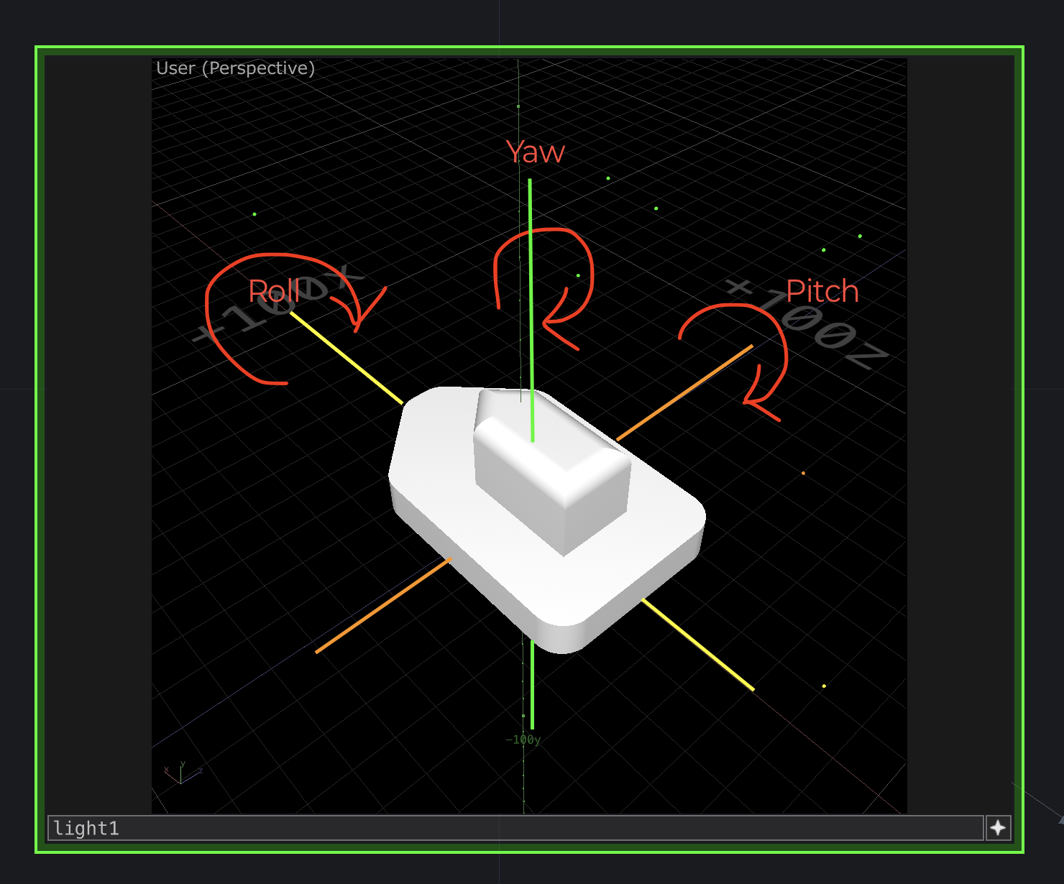Click the -100y axis label
This screenshot has height=884, width=1064.
523,740
